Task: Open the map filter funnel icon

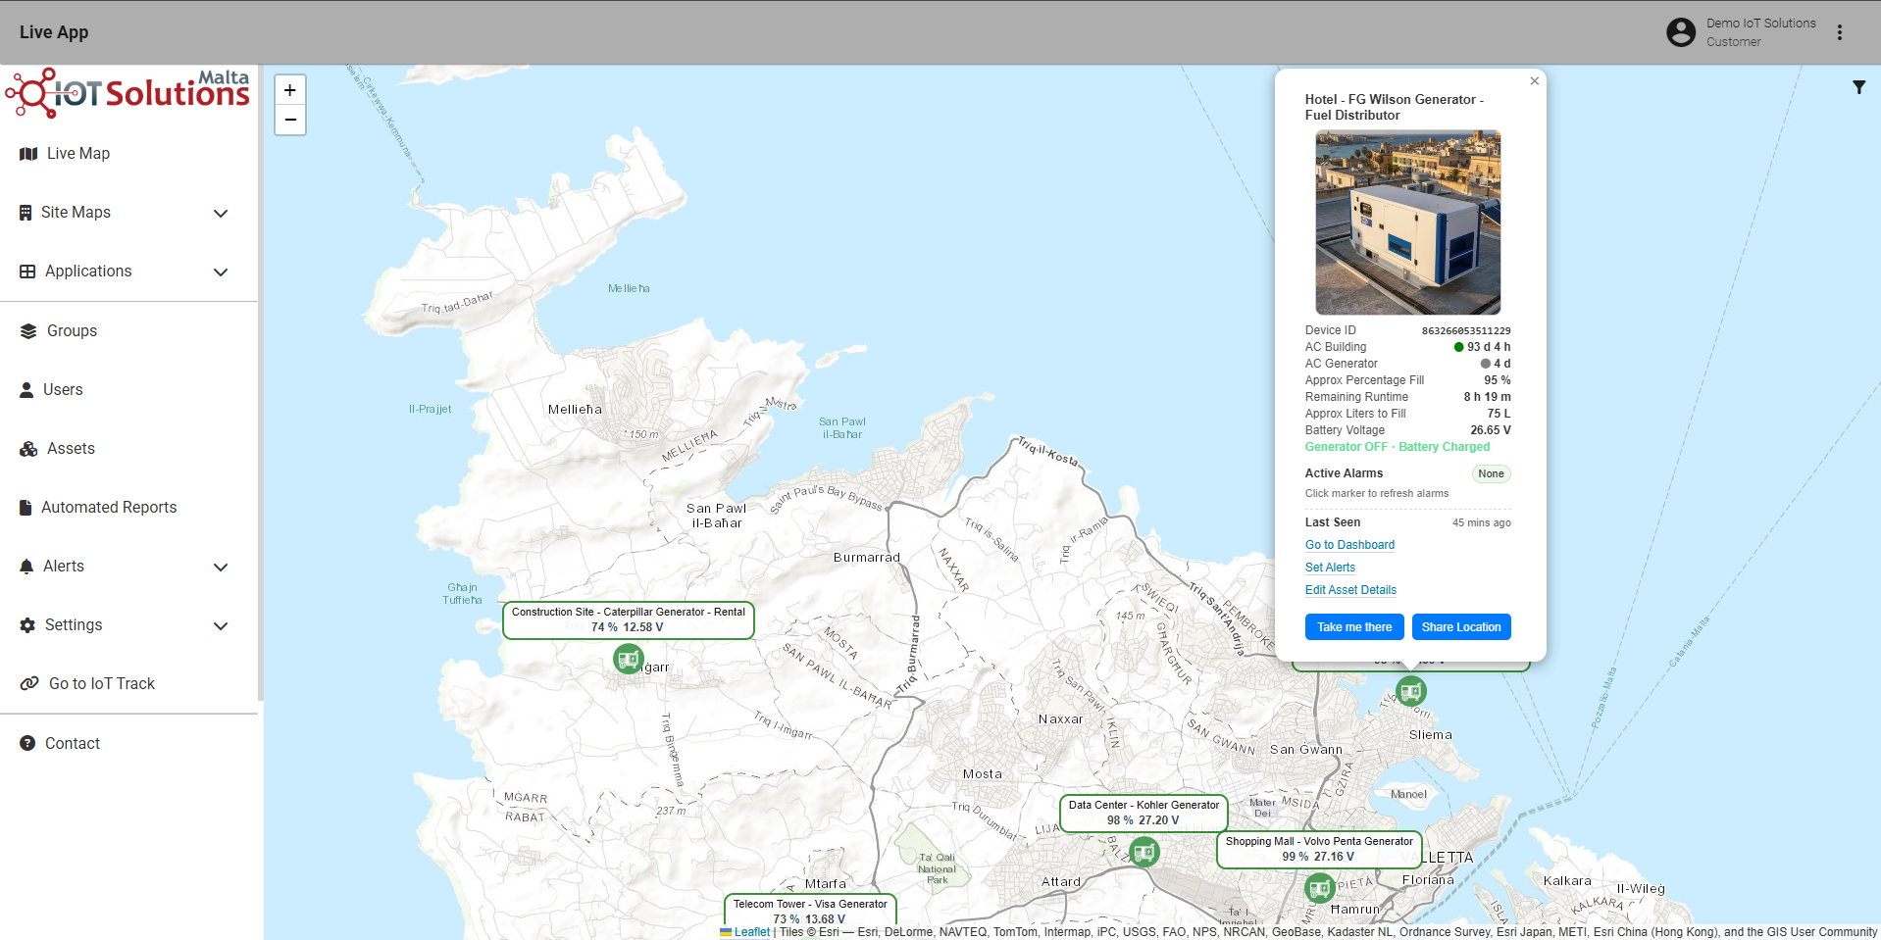Action: coord(1858,87)
